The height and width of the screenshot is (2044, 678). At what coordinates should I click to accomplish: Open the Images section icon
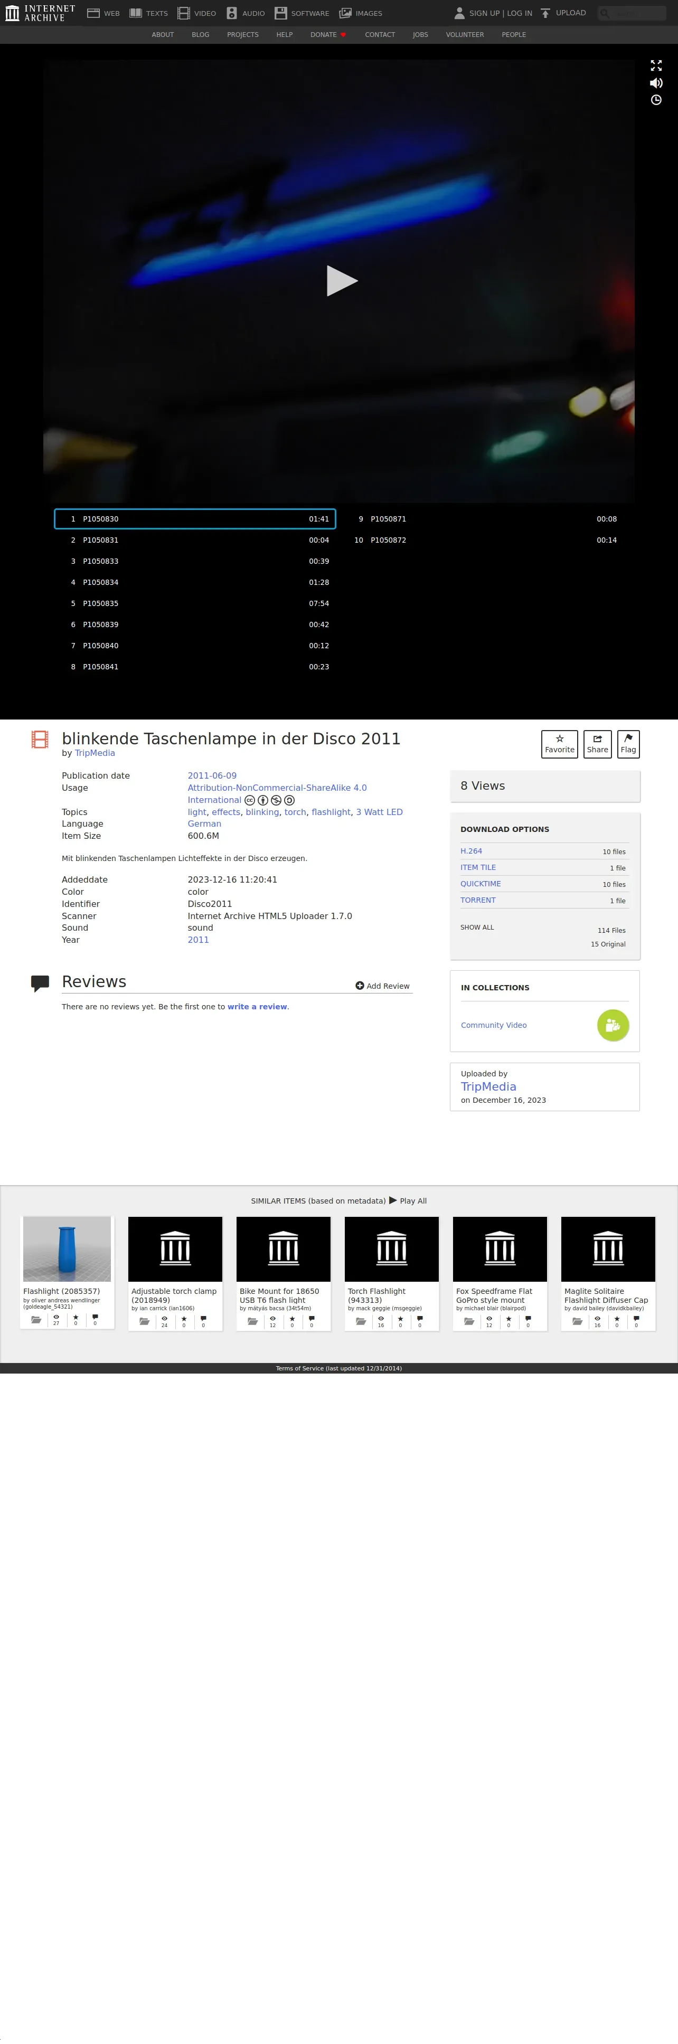345,14
